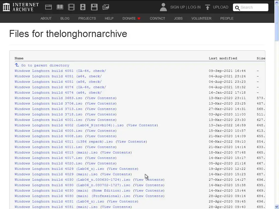Click the page vertical scrollbar thumb
The height and width of the screenshot is (209, 279).
tap(277, 23)
